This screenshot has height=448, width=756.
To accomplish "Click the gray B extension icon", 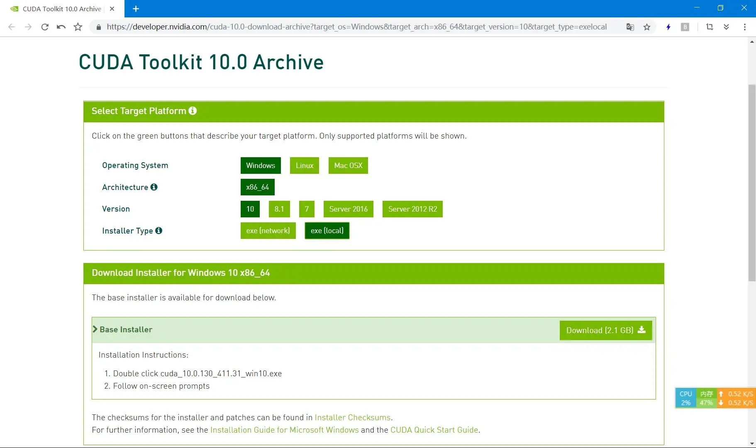I will coord(685,27).
